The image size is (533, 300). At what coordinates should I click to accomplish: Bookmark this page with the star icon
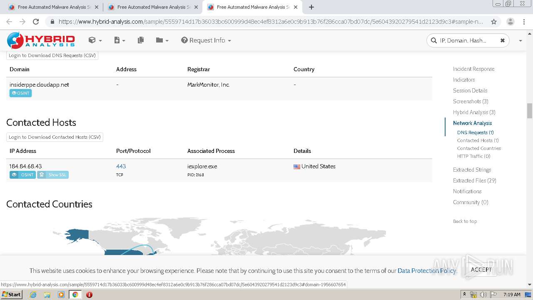coord(494,22)
